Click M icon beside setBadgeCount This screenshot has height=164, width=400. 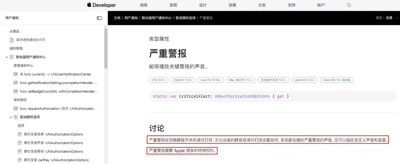pyautogui.click(x=16, y=91)
